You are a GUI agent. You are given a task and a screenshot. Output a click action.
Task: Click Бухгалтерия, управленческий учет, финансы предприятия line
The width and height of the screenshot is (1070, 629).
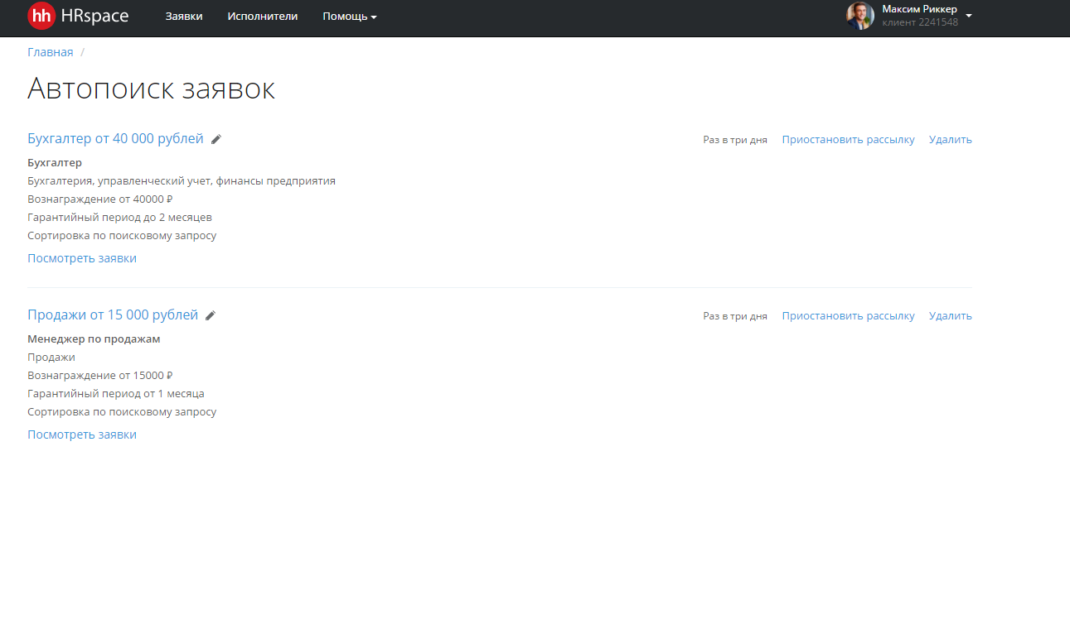click(182, 181)
